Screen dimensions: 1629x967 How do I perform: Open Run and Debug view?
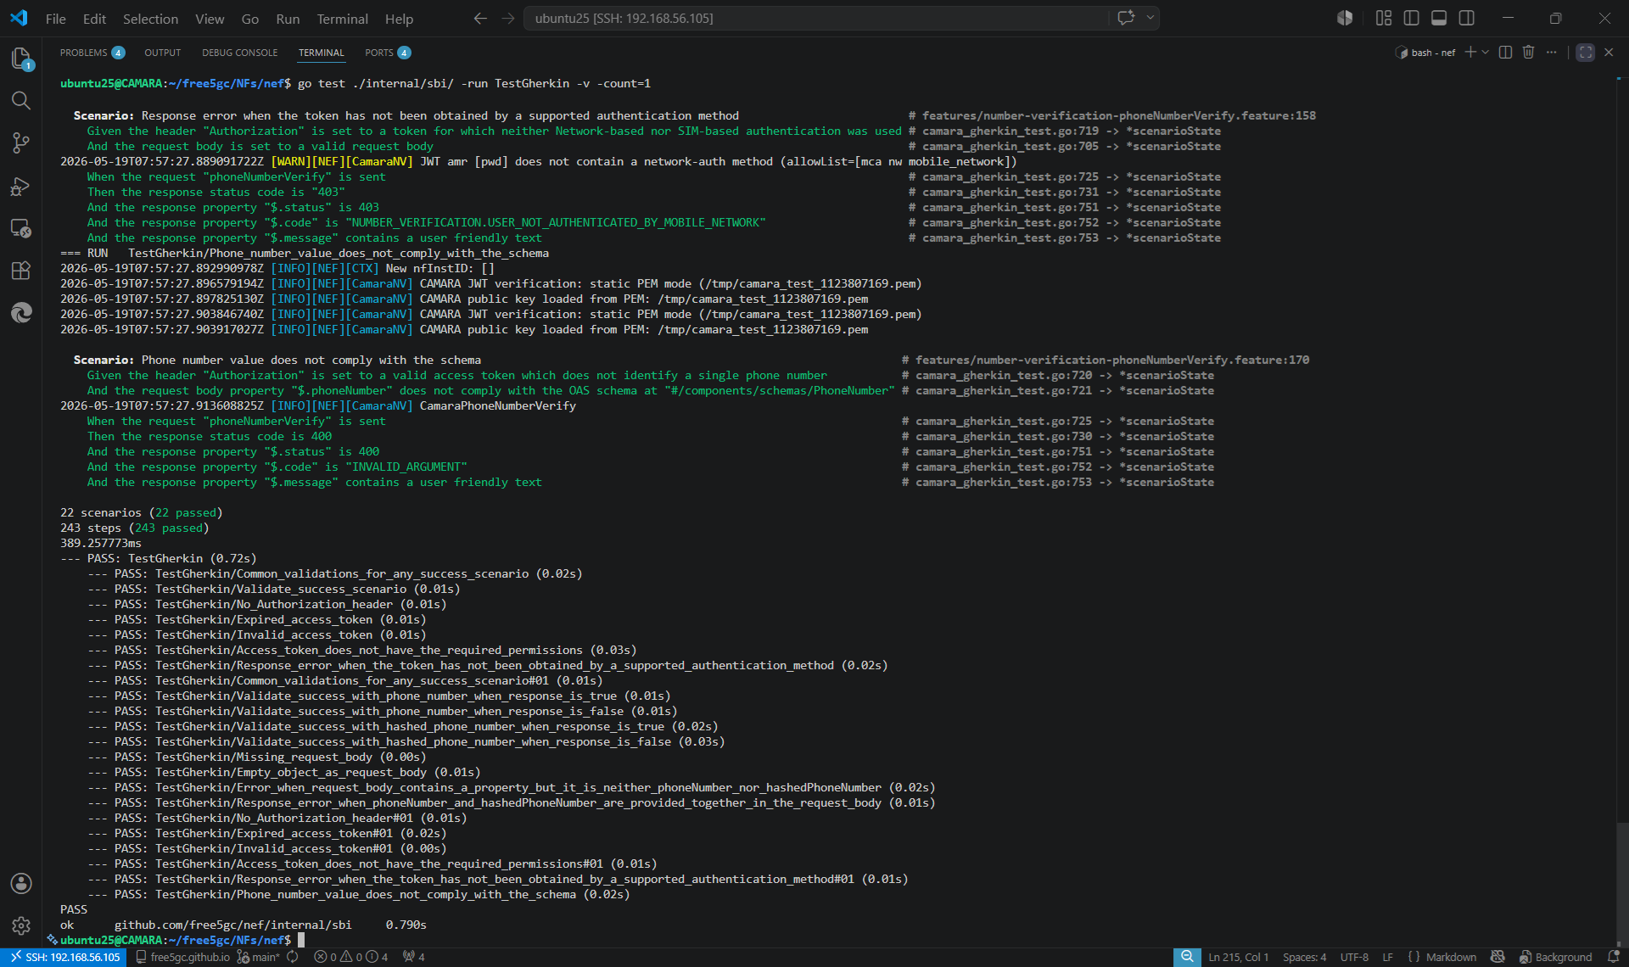[21, 187]
